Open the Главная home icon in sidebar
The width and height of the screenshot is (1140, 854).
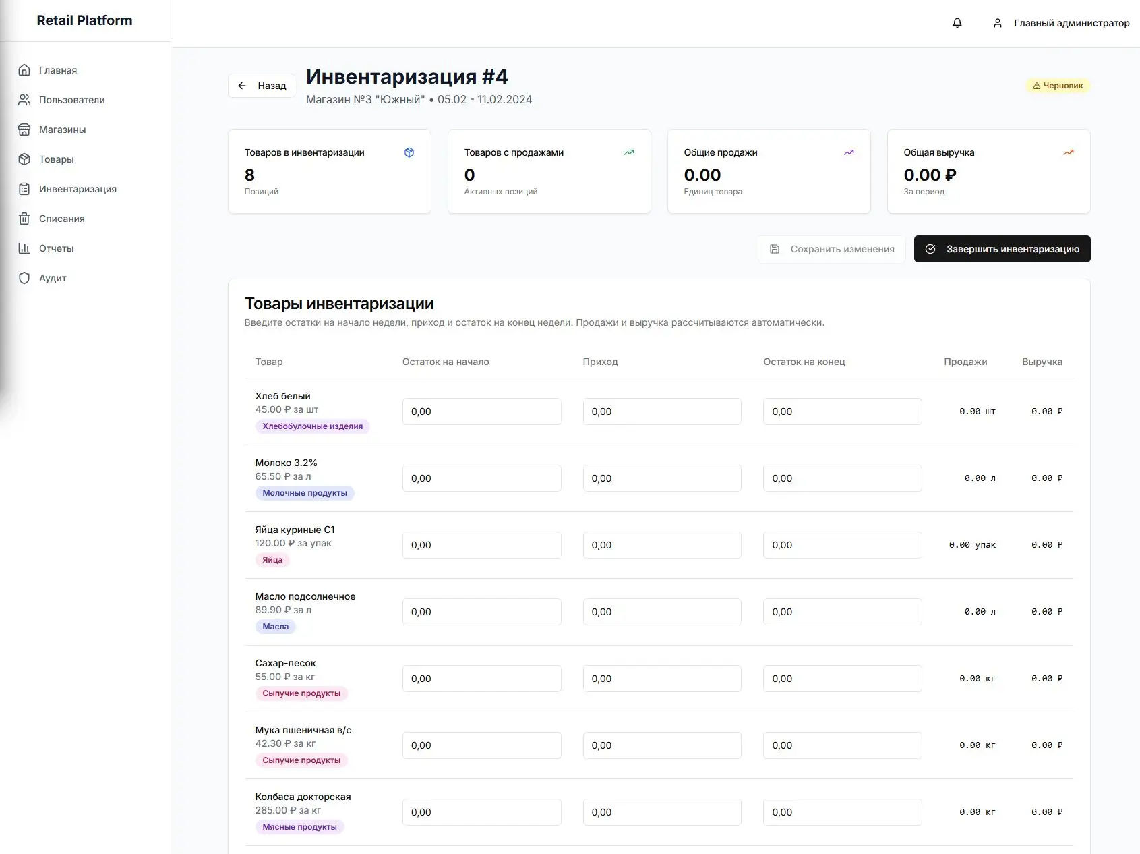(x=24, y=70)
